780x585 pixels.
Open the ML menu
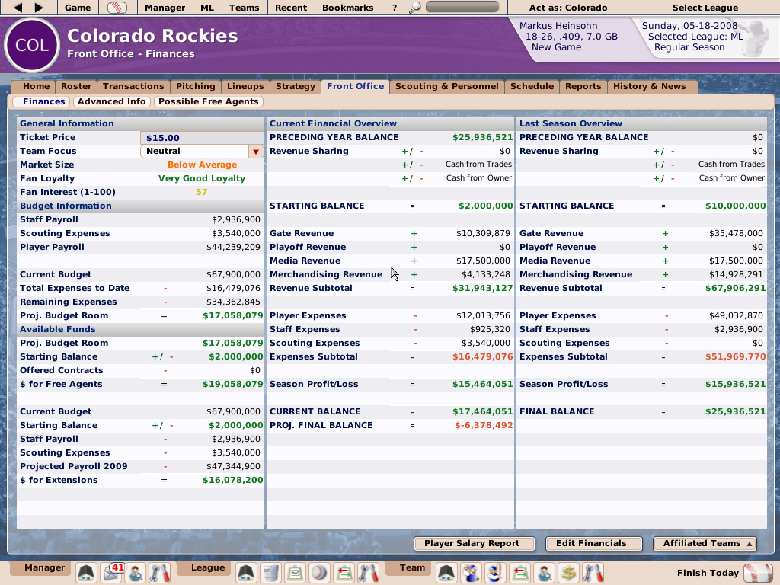(207, 8)
